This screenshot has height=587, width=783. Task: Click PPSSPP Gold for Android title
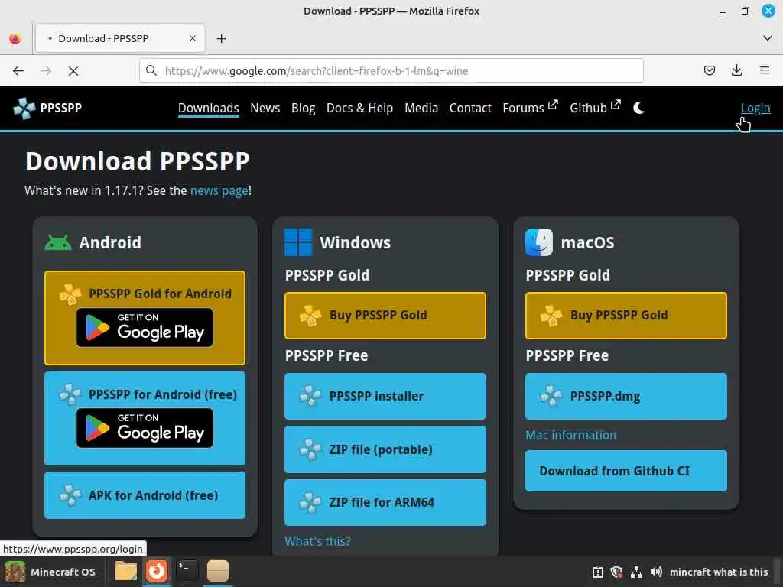pos(160,293)
